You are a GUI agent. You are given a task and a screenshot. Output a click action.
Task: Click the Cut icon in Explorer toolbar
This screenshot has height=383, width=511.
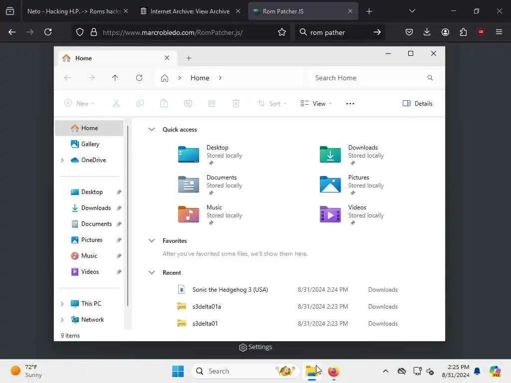pos(116,104)
